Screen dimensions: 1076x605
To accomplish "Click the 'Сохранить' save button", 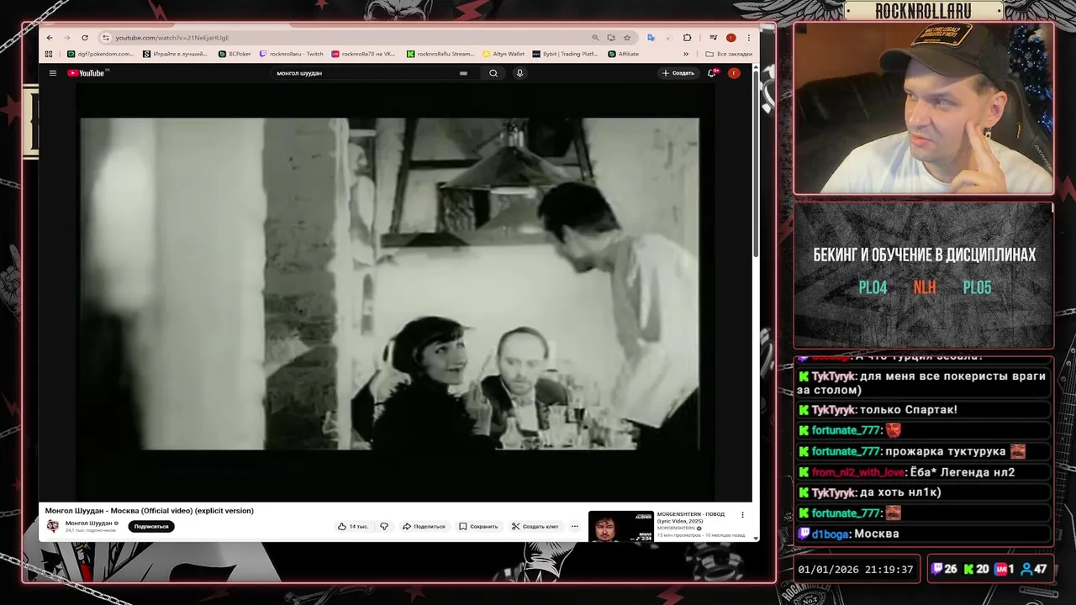I will 478,526.
